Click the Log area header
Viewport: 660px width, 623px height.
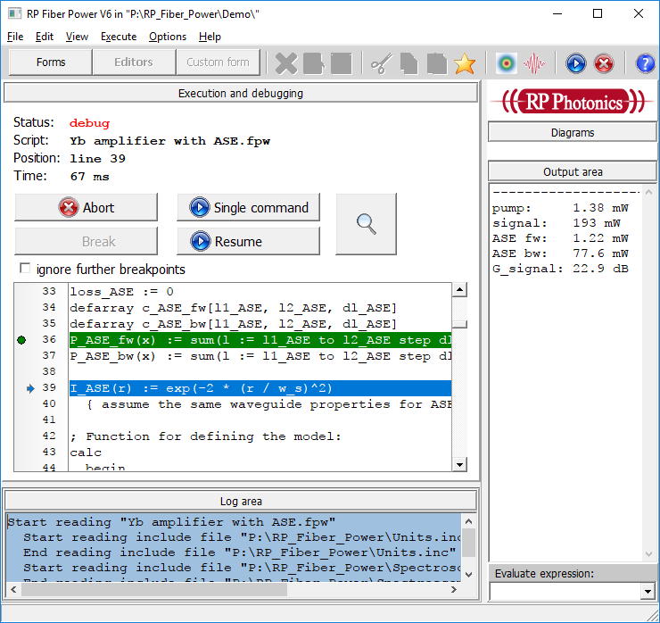(240, 501)
